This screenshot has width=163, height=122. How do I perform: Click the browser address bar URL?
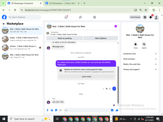48,10
